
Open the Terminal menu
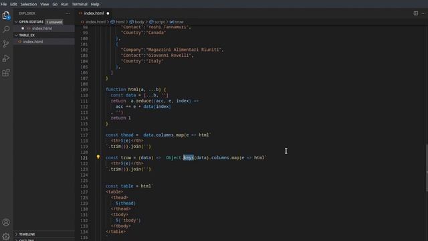coord(80,4)
